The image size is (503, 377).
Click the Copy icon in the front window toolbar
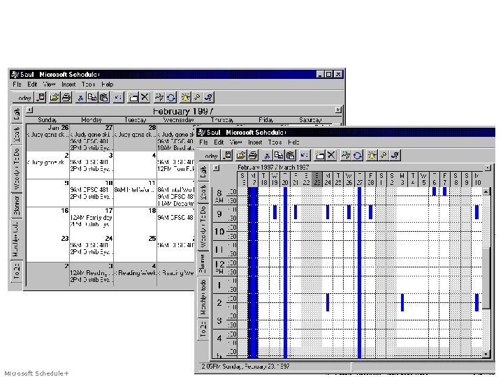point(278,156)
